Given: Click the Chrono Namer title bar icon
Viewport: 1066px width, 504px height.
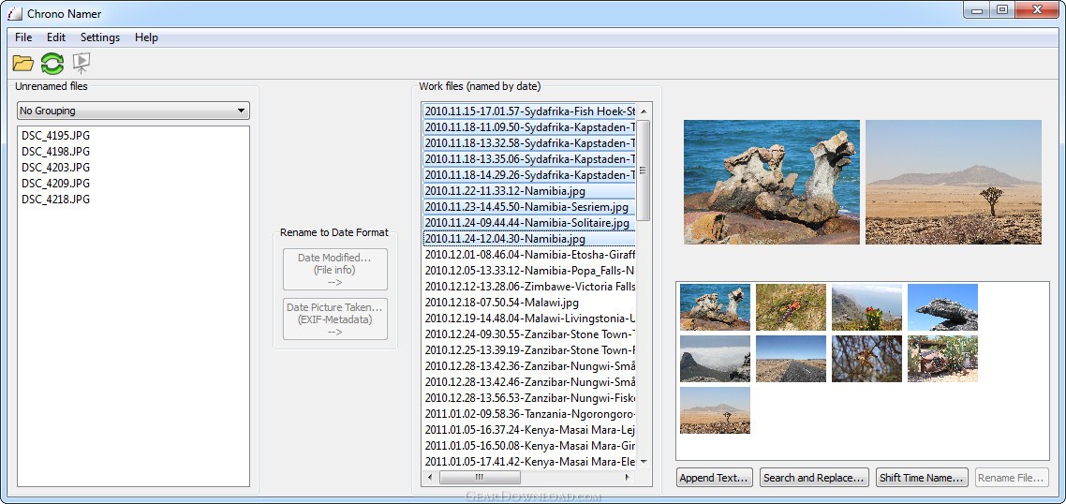Looking at the screenshot, I should click(x=14, y=13).
